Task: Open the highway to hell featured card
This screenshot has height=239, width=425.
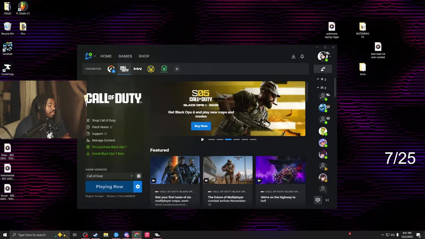Action: click(x=281, y=181)
